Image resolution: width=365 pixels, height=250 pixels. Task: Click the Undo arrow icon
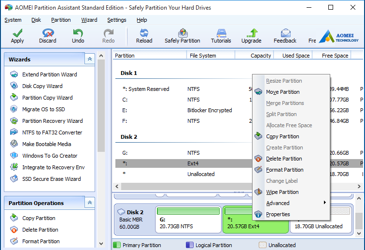78,33
